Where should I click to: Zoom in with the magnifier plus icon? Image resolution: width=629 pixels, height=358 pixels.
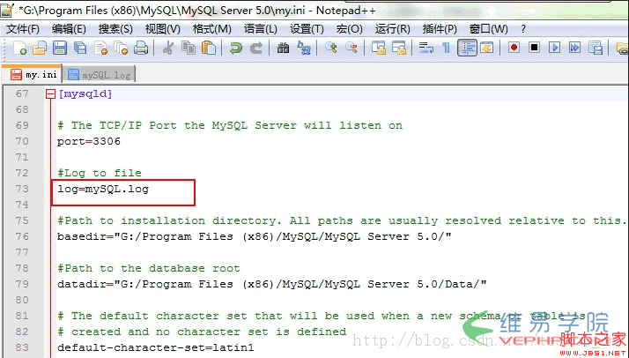point(331,48)
